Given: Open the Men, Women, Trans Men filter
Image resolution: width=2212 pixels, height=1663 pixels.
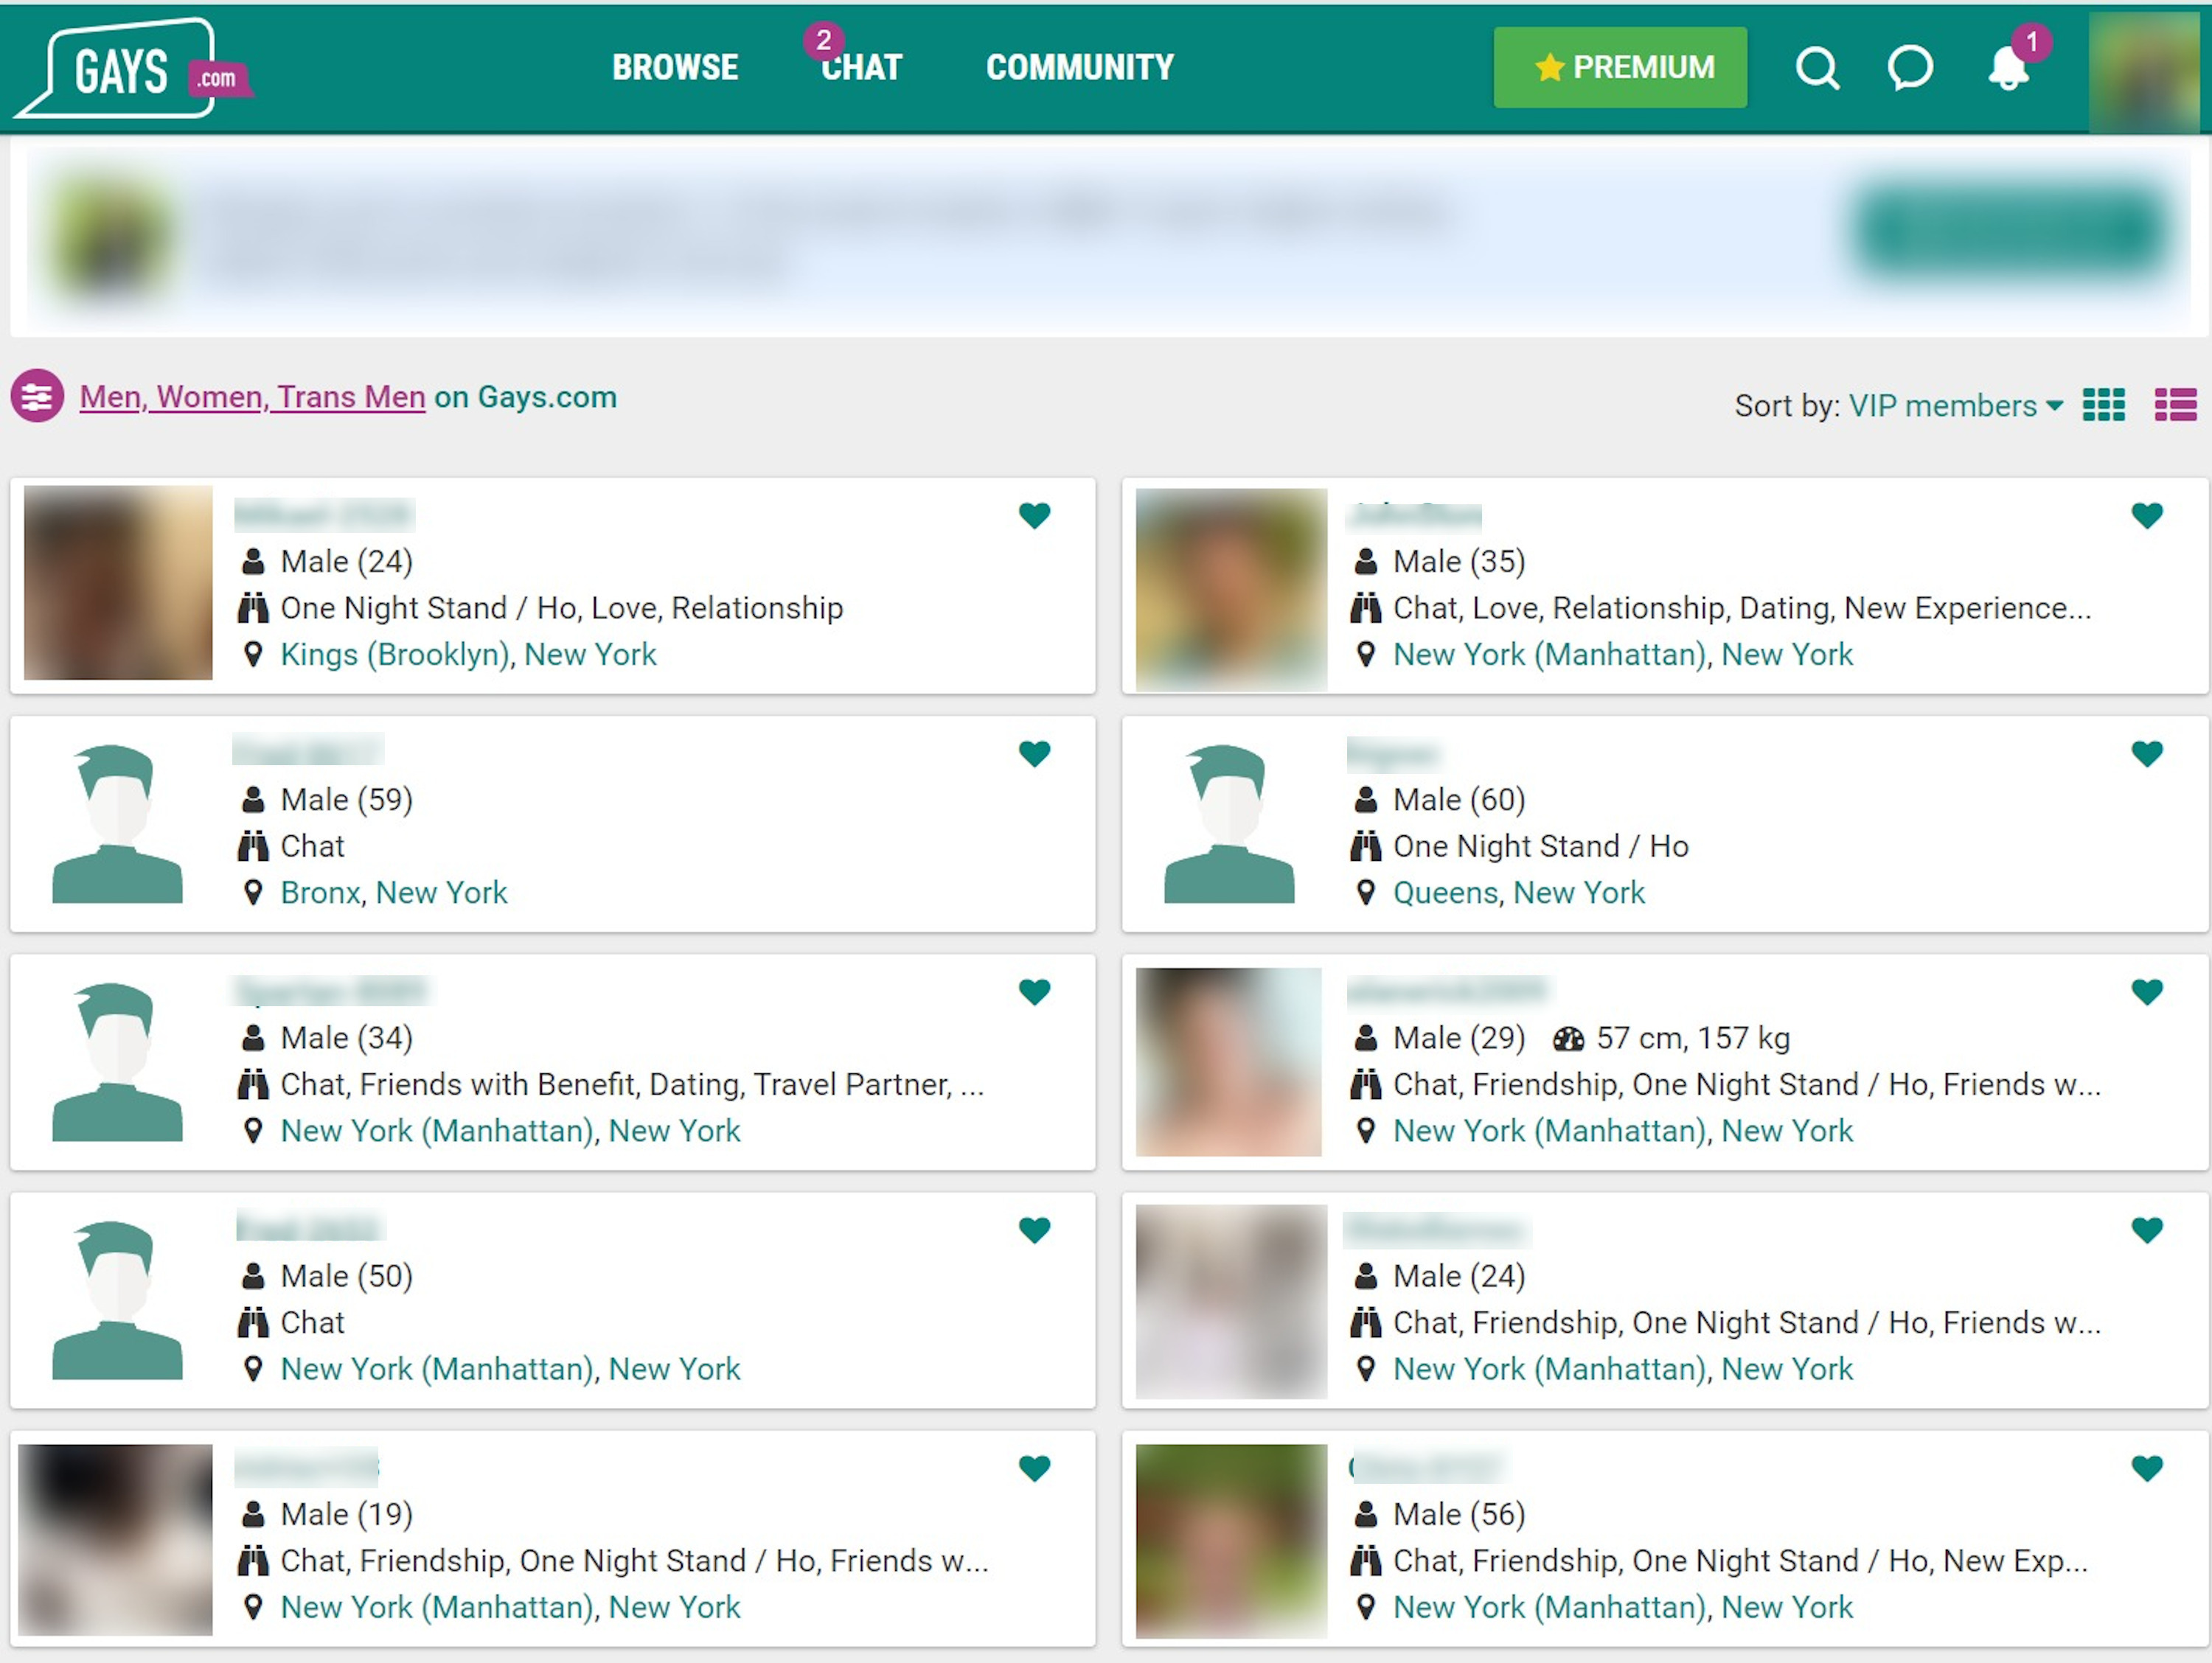Looking at the screenshot, I should [x=252, y=397].
